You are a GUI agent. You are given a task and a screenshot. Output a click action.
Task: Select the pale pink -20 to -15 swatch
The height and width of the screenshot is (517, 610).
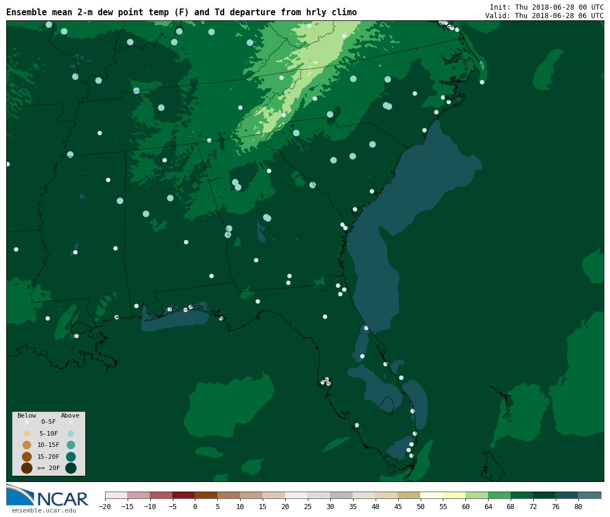tap(116, 495)
